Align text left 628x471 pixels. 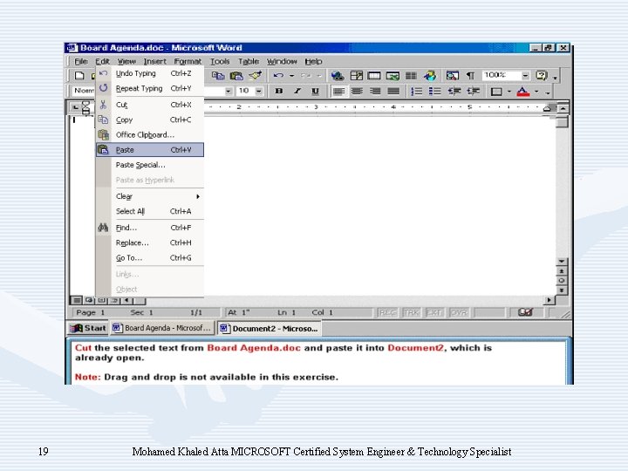tap(338, 92)
